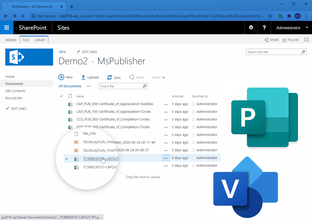
Task: Open the Administrator user menu dropdown
Action: (x=307, y=28)
